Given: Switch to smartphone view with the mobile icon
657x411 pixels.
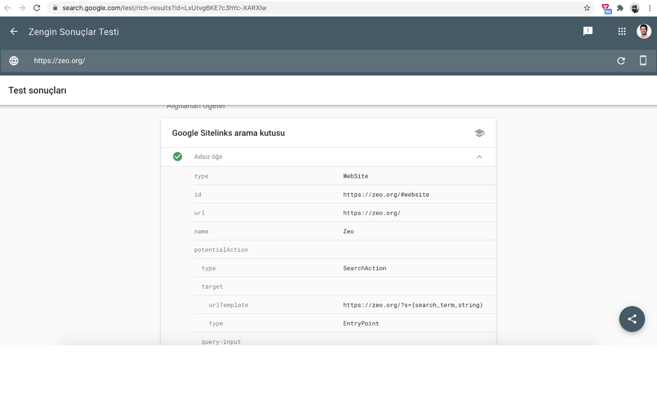Looking at the screenshot, I should tap(643, 60).
